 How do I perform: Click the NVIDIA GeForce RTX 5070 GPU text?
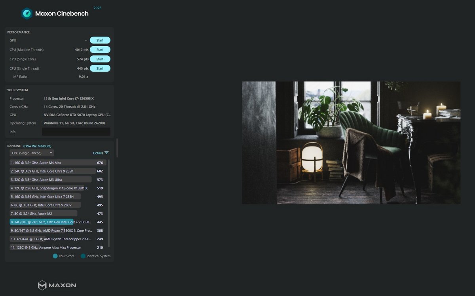click(x=77, y=115)
